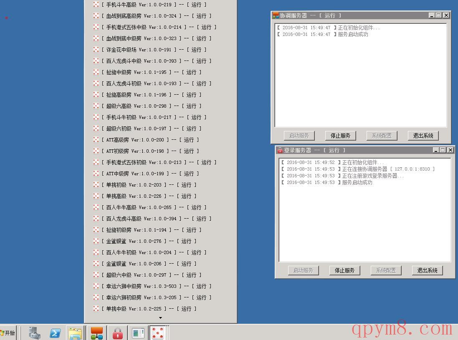The width and height of the screenshot is (458, 340).
Task: Click 启动服务 in the 登录服务器 window
Action: (x=303, y=271)
